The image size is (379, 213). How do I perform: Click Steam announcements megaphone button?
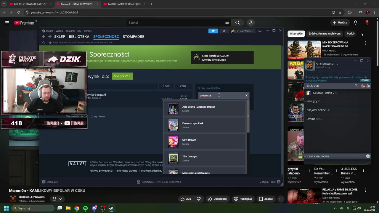(x=213, y=31)
